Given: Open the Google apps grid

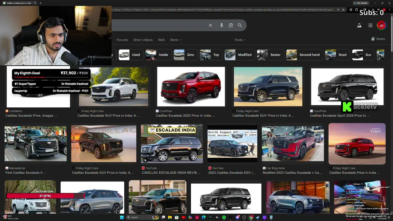Looking at the screenshot, I should tap(370, 25).
